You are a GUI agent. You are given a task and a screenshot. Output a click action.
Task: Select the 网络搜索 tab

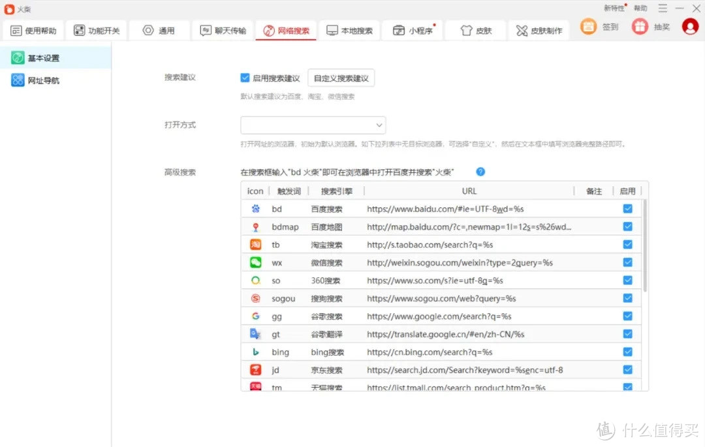pyautogui.click(x=287, y=31)
